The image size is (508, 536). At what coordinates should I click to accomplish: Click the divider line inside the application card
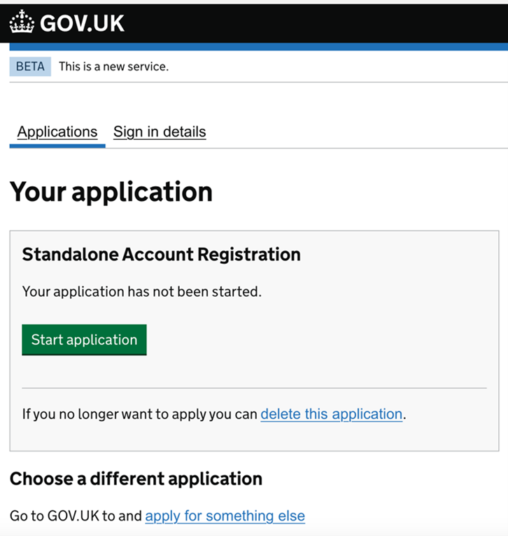click(x=254, y=388)
